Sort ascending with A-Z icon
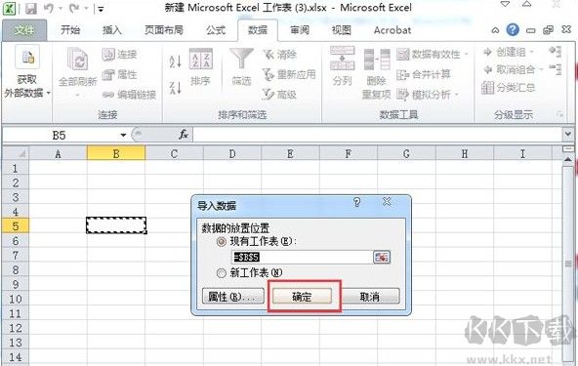Screen dimensions: 578x366 (175, 61)
